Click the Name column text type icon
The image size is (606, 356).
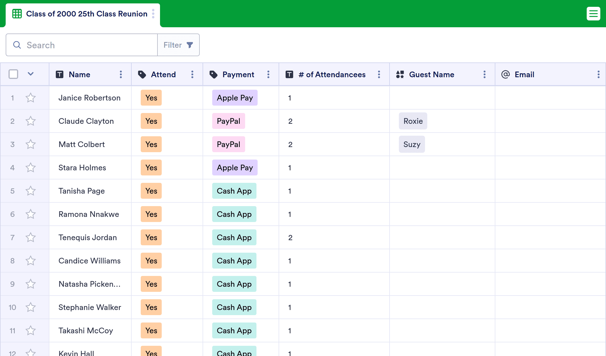click(60, 74)
